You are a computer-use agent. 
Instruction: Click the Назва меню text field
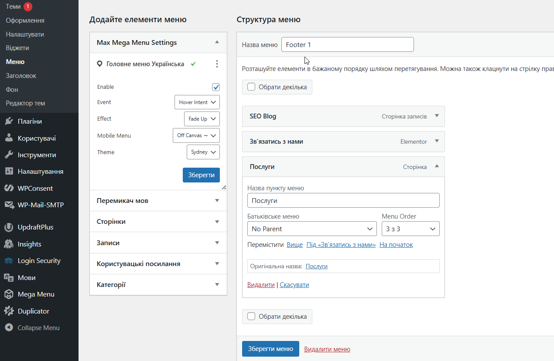coord(347,44)
